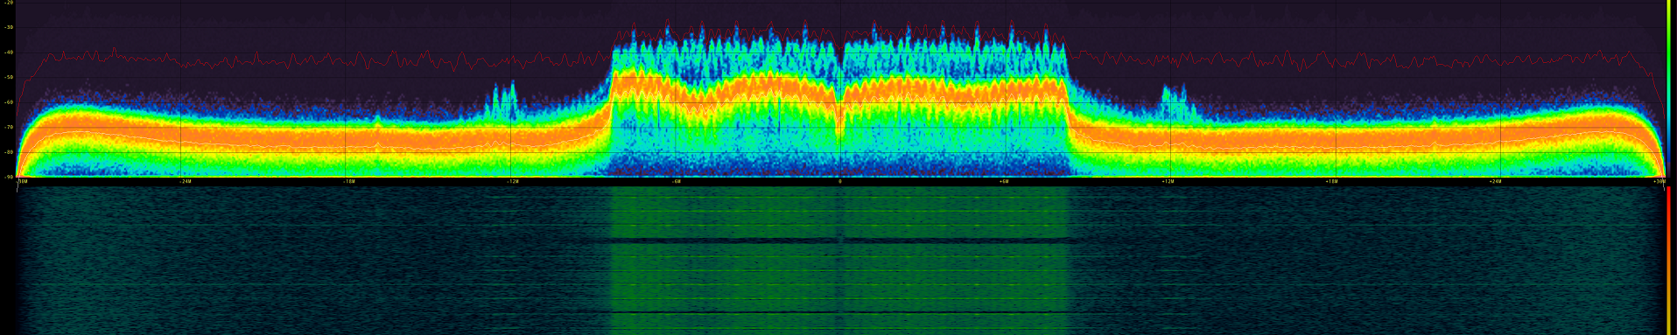Click the +12M frequency axis label
1677x335 pixels.
(x=1168, y=181)
